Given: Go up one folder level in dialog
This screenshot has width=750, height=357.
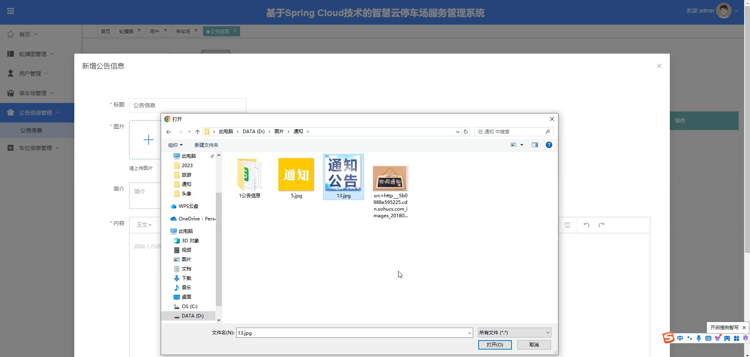Looking at the screenshot, I should (x=197, y=132).
